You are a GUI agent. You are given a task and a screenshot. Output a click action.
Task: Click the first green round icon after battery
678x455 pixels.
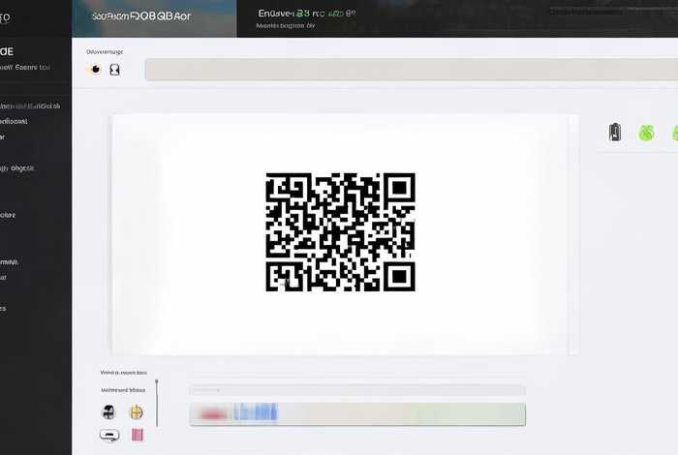[646, 133]
